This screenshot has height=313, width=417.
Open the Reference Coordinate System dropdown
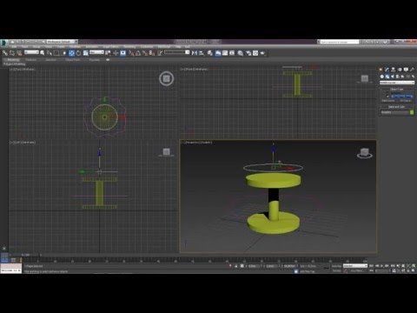tap(96, 52)
